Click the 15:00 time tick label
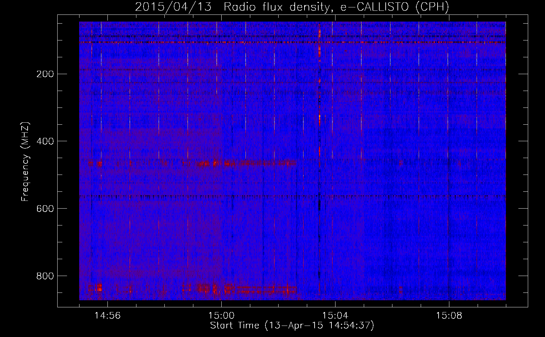 221,316
